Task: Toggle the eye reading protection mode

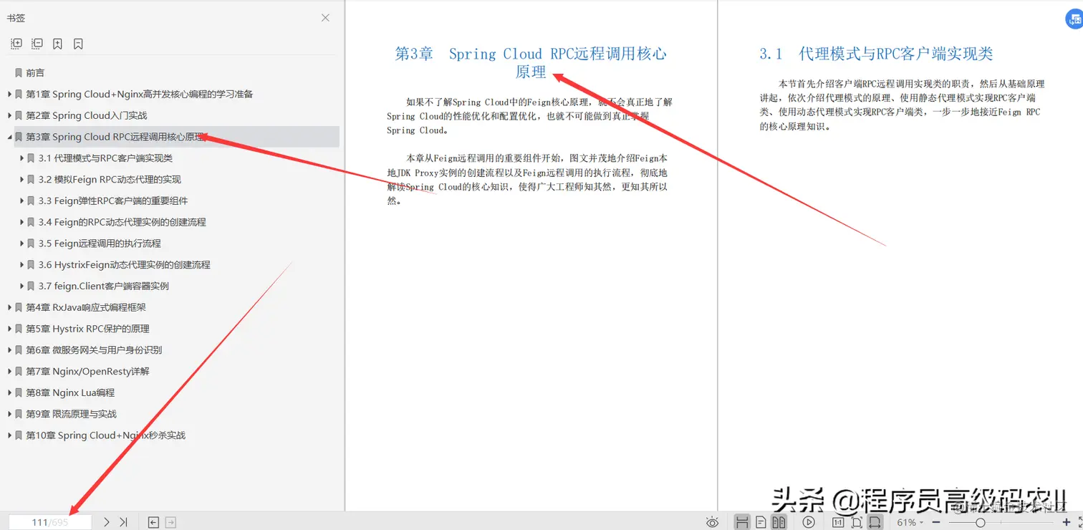Action: (712, 521)
